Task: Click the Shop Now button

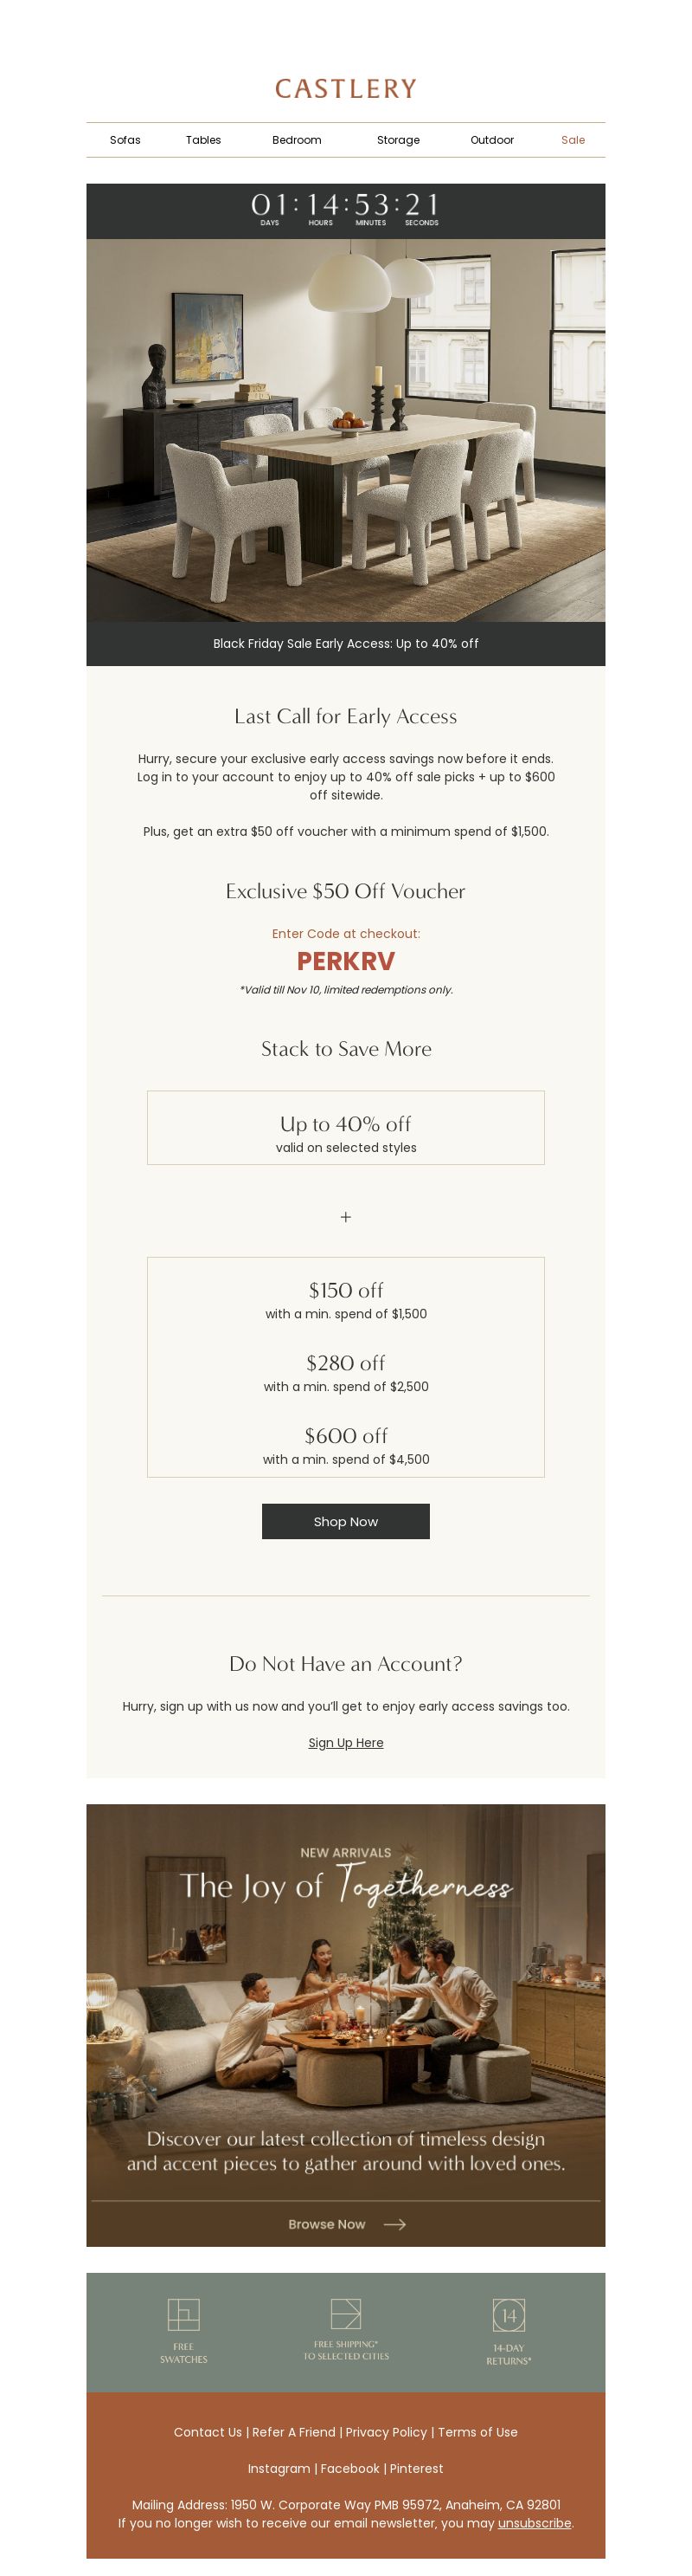Action: click(x=345, y=1521)
